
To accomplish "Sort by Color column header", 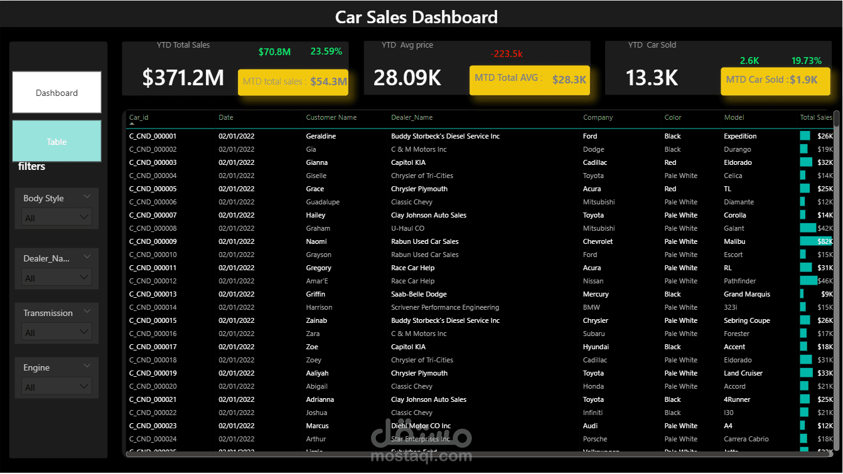I will pos(673,117).
